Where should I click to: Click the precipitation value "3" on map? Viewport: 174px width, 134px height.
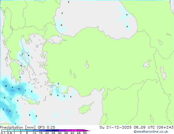coord(12,88)
